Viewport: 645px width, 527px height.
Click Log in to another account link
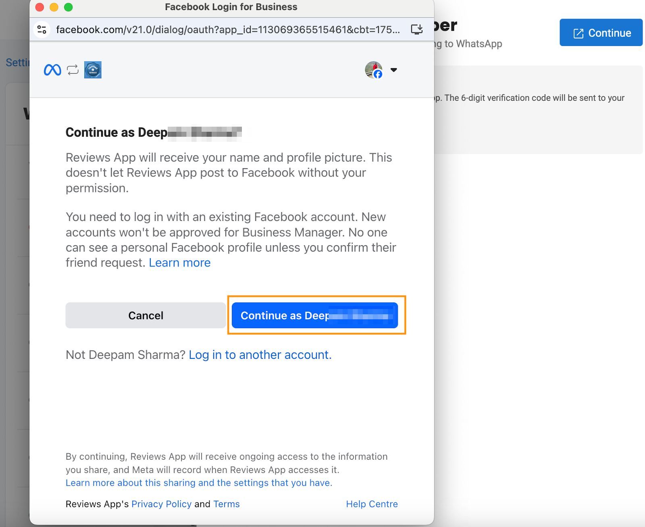pos(260,355)
